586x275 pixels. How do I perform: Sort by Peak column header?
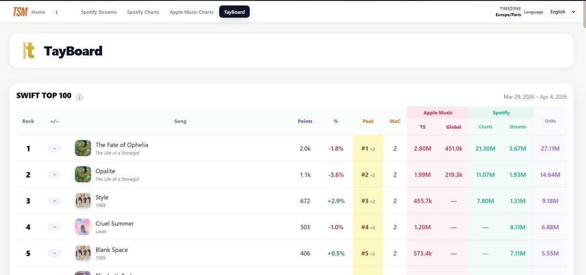[368, 121]
